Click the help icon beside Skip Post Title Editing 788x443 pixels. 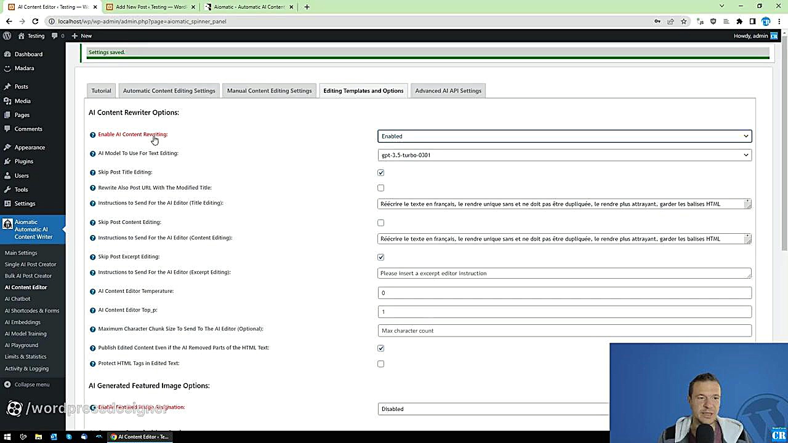(x=93, y=173)
